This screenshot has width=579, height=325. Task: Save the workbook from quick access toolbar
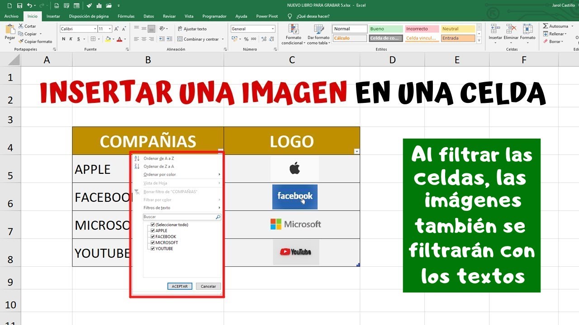tap(19, 5)
